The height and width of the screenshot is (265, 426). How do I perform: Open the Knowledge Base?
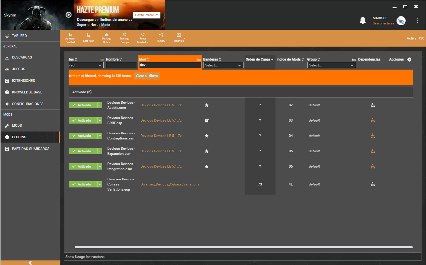[30, 92]
